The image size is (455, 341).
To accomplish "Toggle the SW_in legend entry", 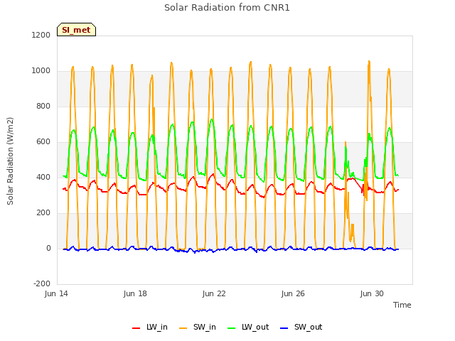I will [198, 327].
